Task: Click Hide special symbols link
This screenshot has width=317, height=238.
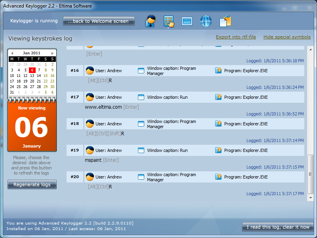Action: 287,37
